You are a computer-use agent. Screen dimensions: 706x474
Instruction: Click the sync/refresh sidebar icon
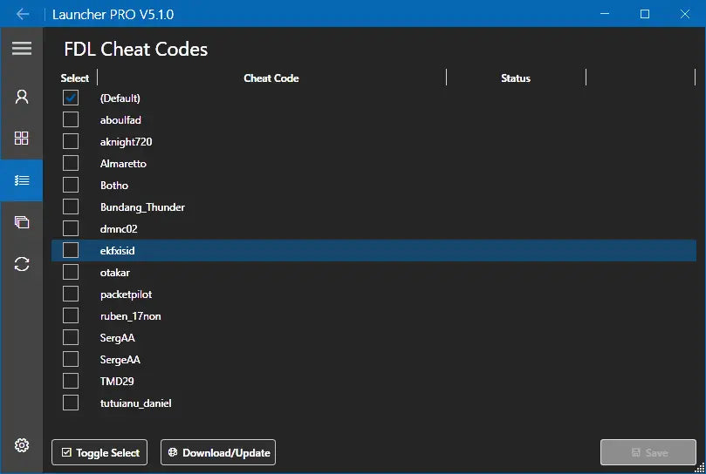pos(22,264)
